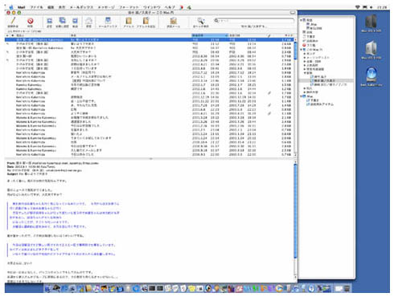Click the magnifier search toolbar icon
The width and height of the screenshot is (394, 297).
(x=201, y=21)
